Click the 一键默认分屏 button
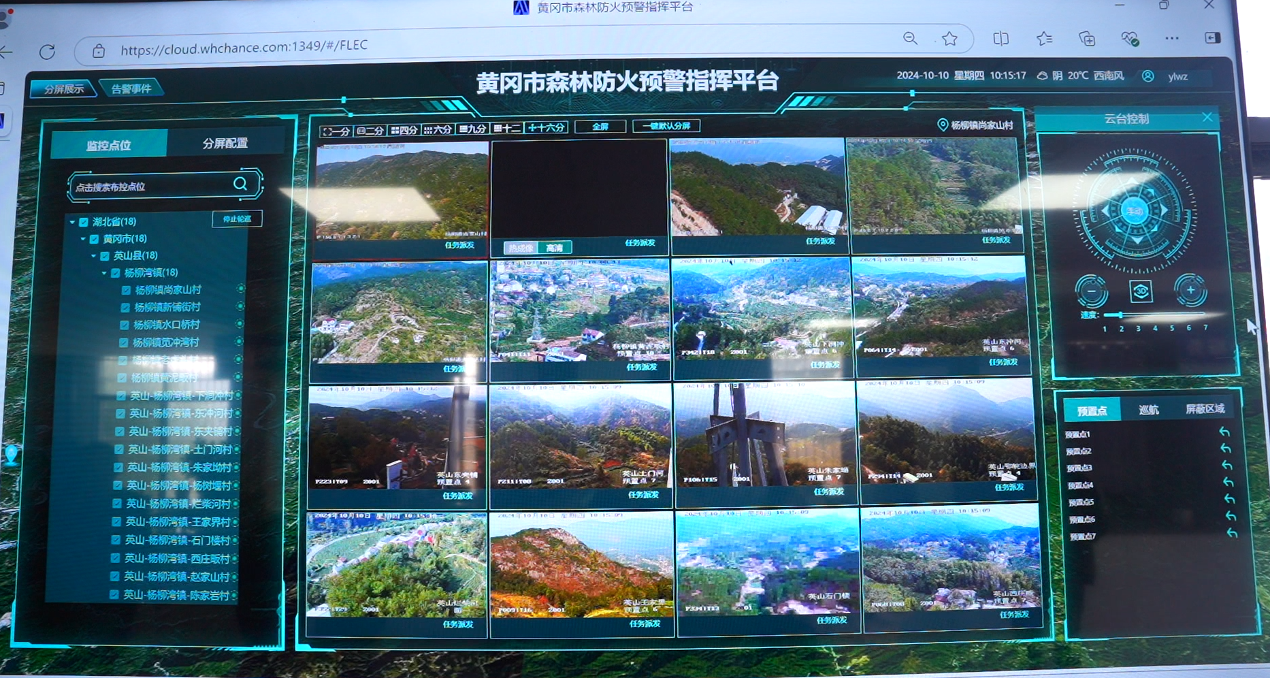 (x=666, y=125)
